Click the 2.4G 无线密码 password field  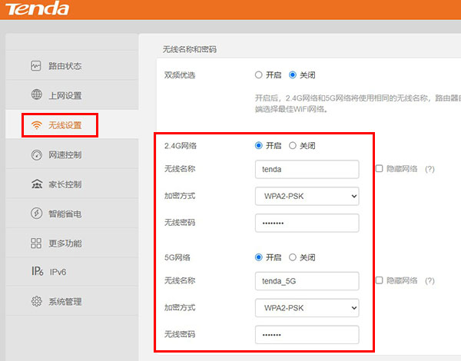[x=307, y=223]
